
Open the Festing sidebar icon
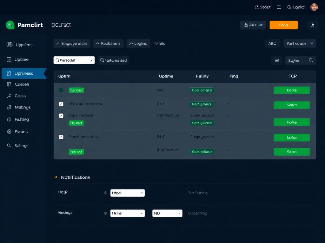9,119
